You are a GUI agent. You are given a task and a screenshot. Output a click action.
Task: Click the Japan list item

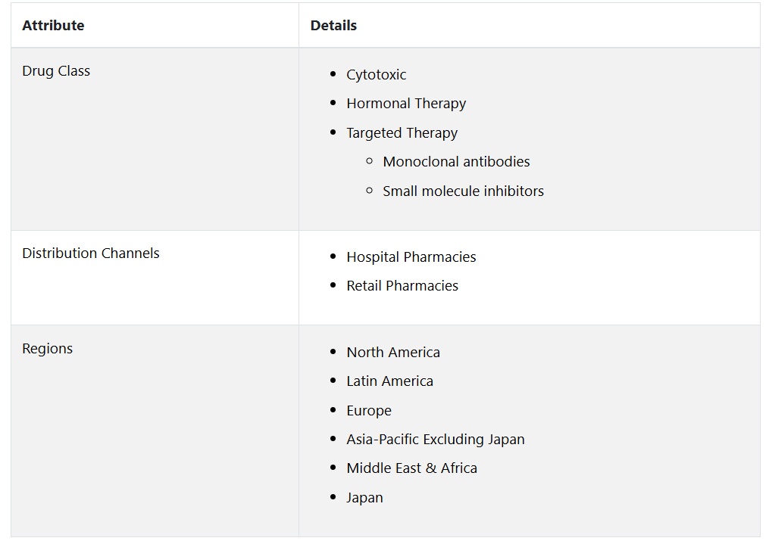pyautogui.click(x=364, y=498)
